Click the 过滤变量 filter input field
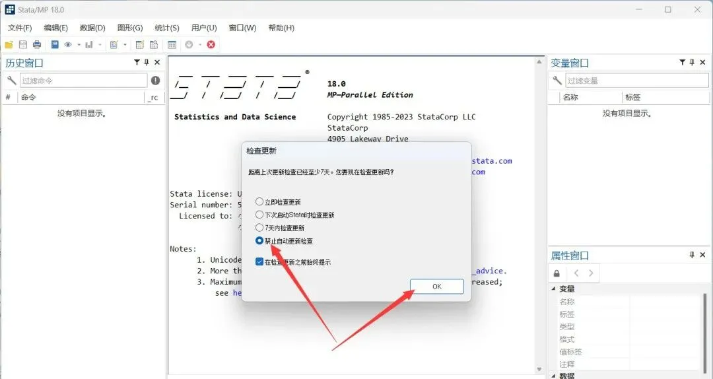Screen dimensions: 713x379 [636, 81]
